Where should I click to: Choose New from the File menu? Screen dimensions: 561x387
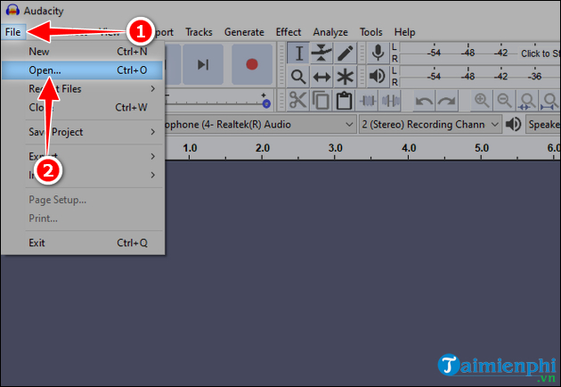pos(82,52)
